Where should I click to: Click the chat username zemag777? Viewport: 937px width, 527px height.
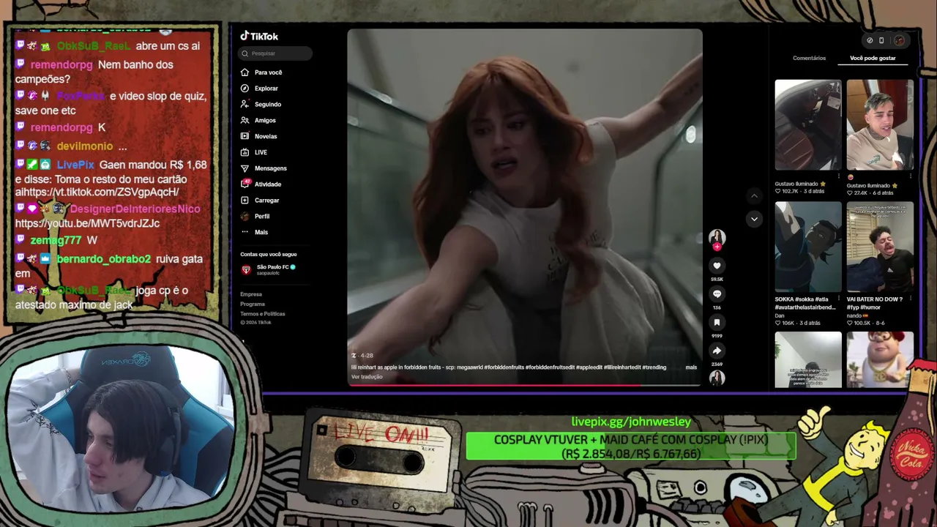click(56, 240)
